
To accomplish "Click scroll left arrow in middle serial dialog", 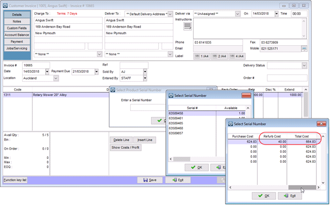I will coord(171,159).
